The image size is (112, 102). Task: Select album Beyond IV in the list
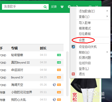pos(17,77)
